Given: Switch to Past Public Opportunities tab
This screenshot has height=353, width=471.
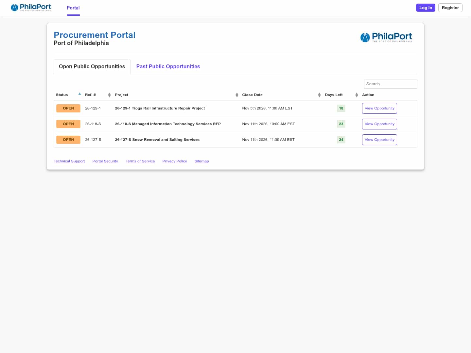Looking at the screenshot, I should tap(168, 67).
